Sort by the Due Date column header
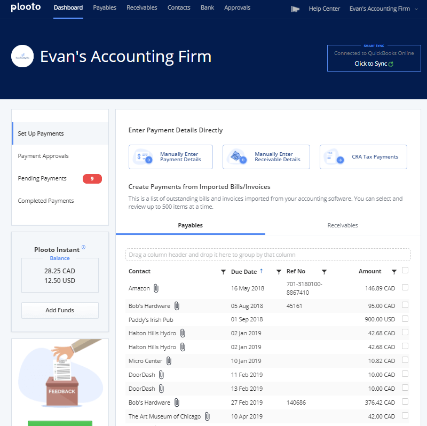The height and width of the screenshot is (426, 427). tap(244, 272)
